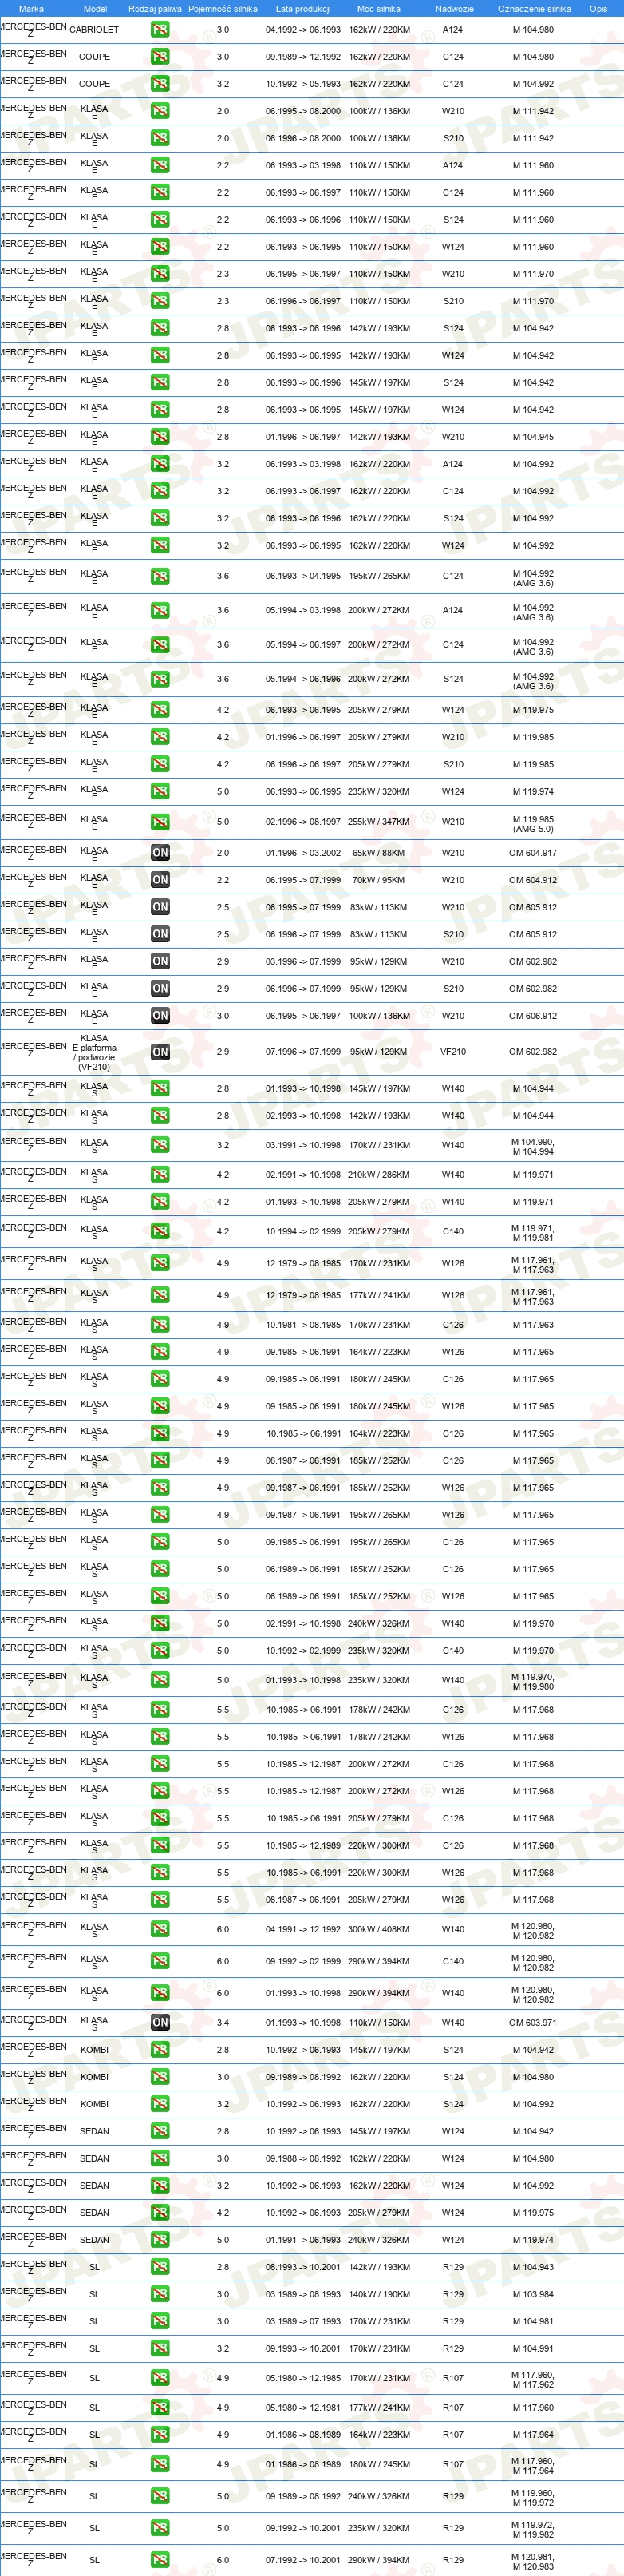This screenshot has width=624, height=2576.
Task: Click the petrol icon in the M 104.945 row
Action: (x=160, y=437)
